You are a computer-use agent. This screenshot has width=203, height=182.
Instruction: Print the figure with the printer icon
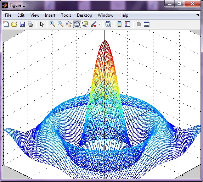point(30,24)
